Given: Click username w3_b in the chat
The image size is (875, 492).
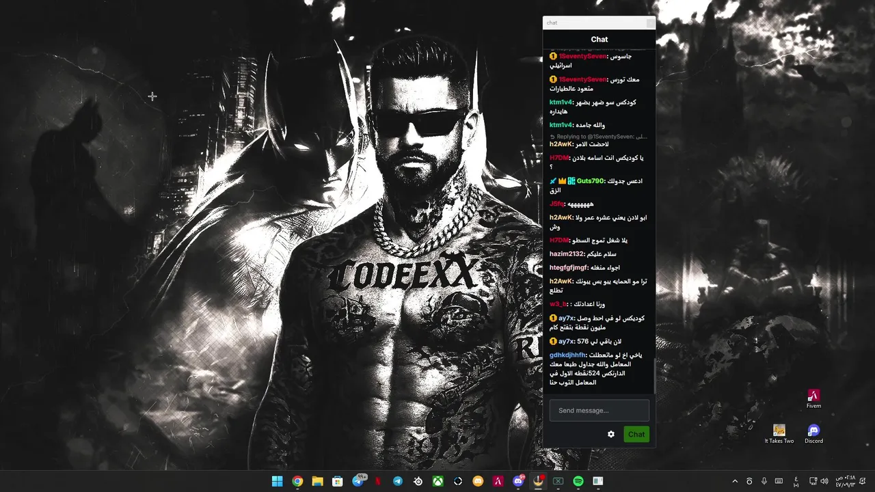Looking at the screenshot, I should click(559, 304).
